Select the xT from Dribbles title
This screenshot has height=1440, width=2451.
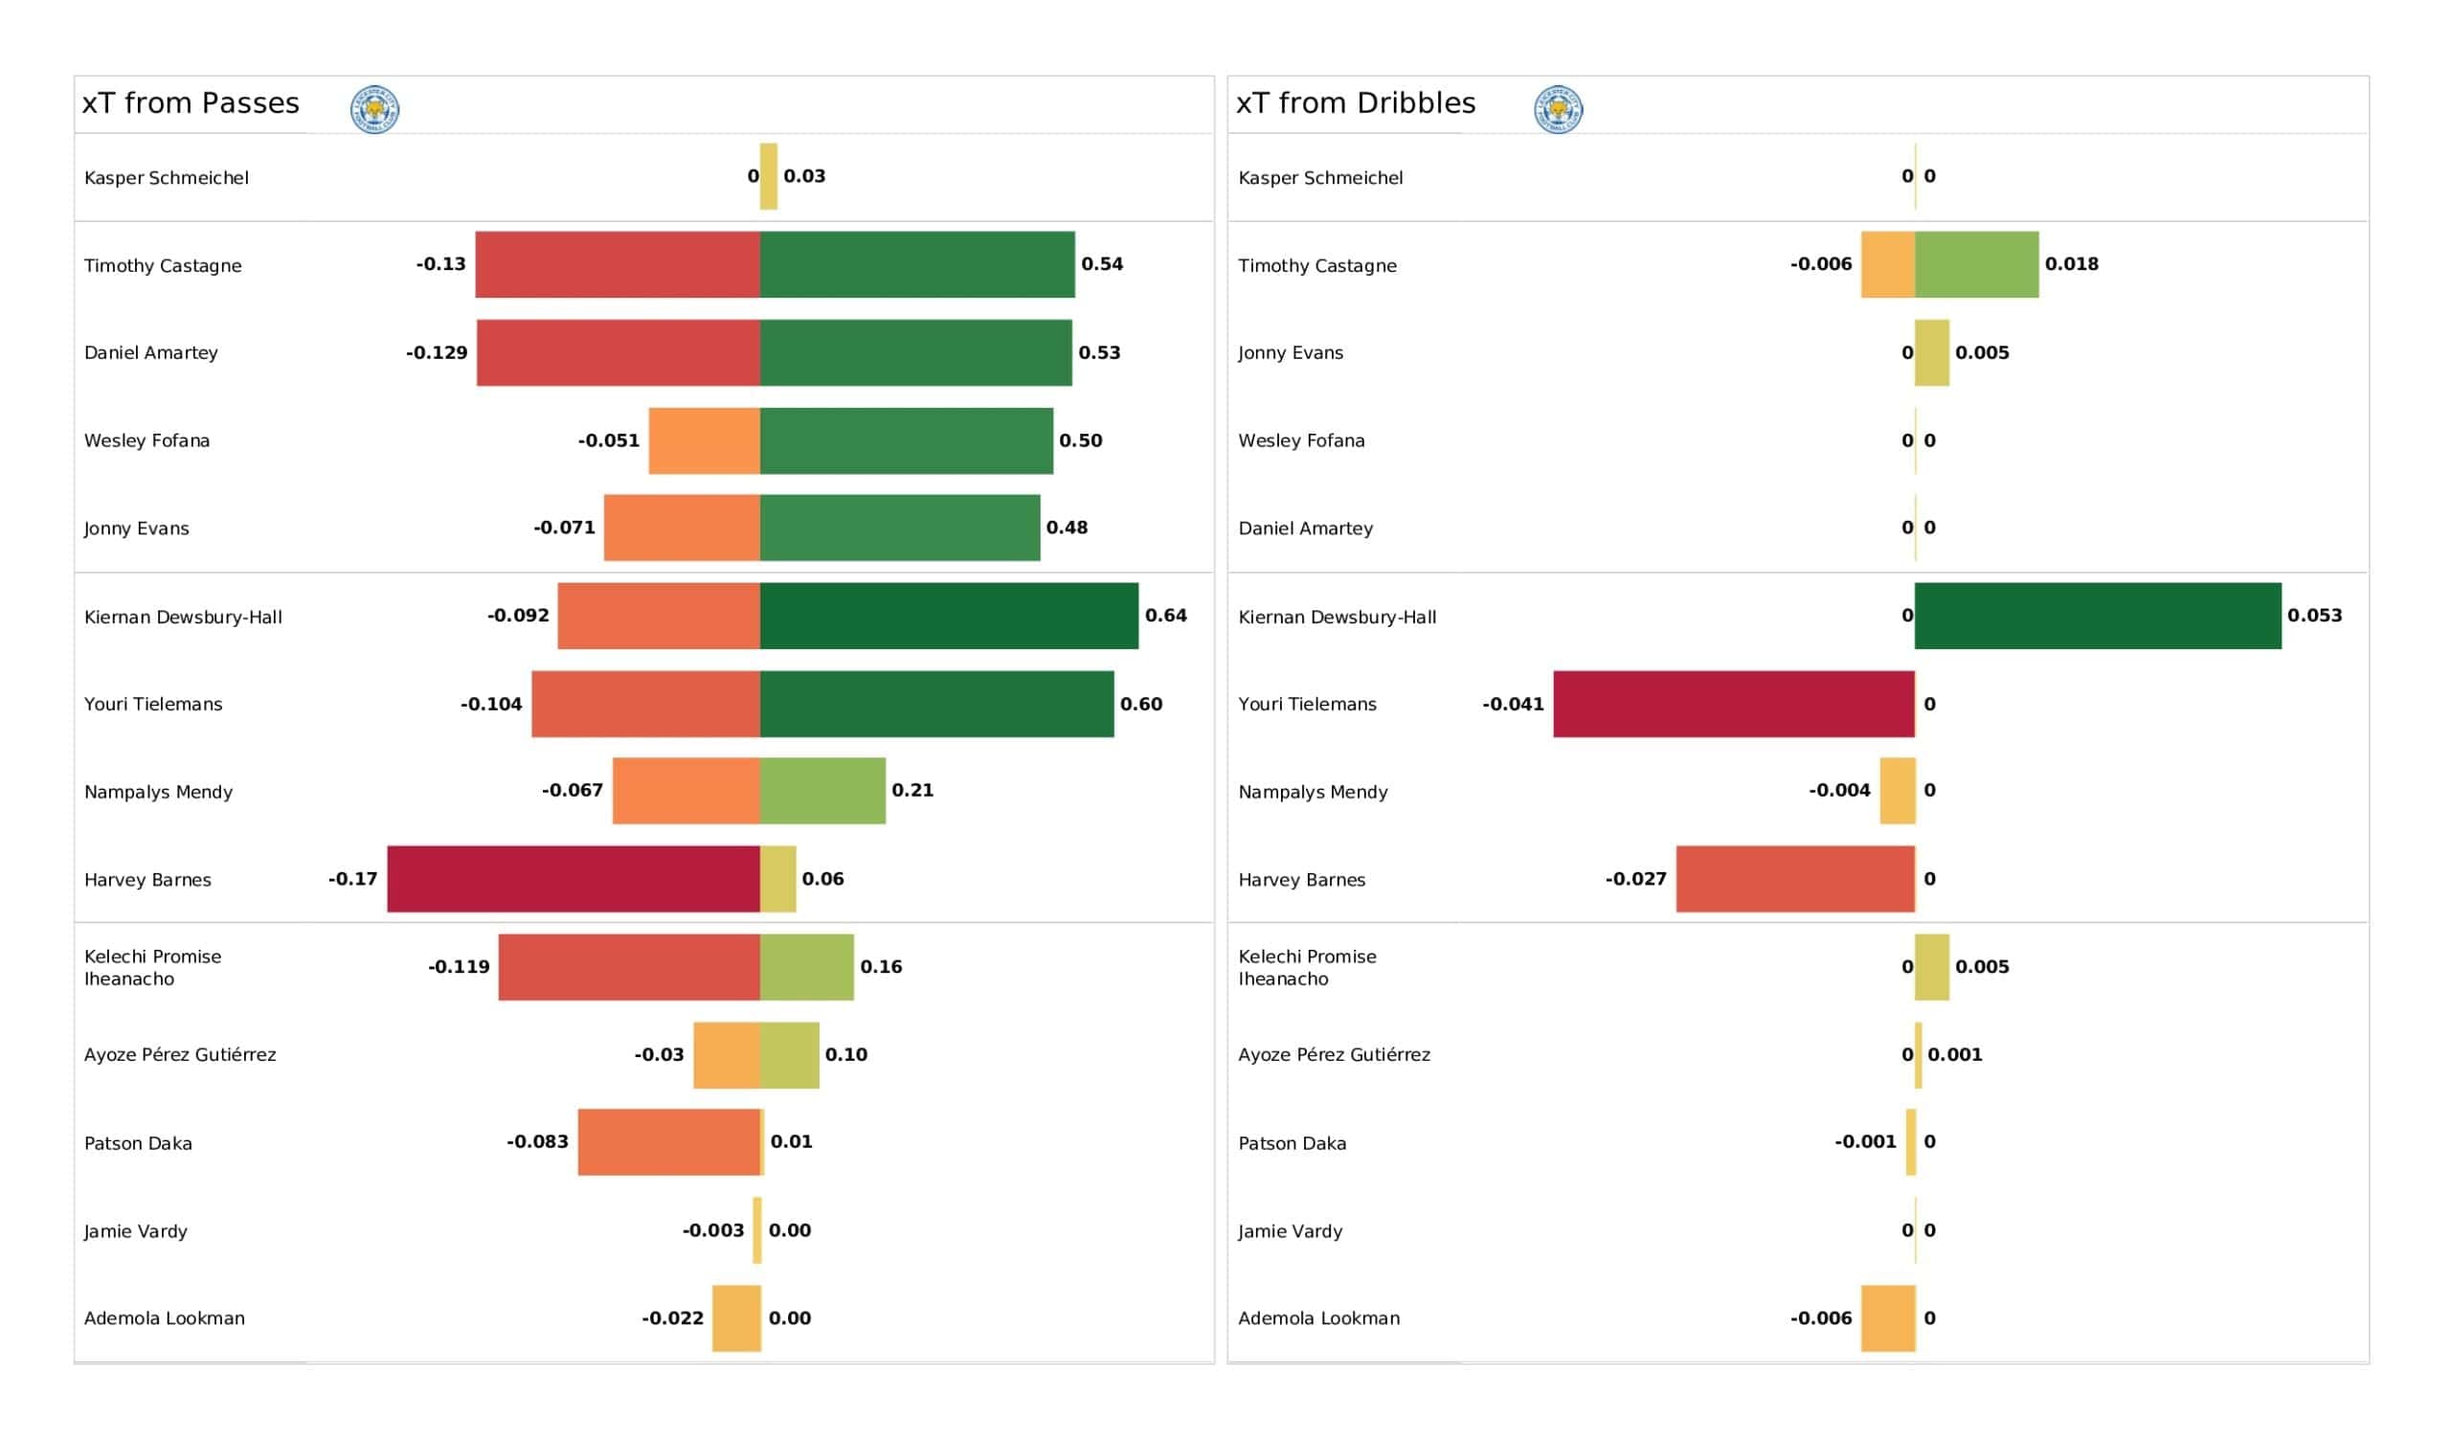pyautogui.click(x=1356, y=103)
